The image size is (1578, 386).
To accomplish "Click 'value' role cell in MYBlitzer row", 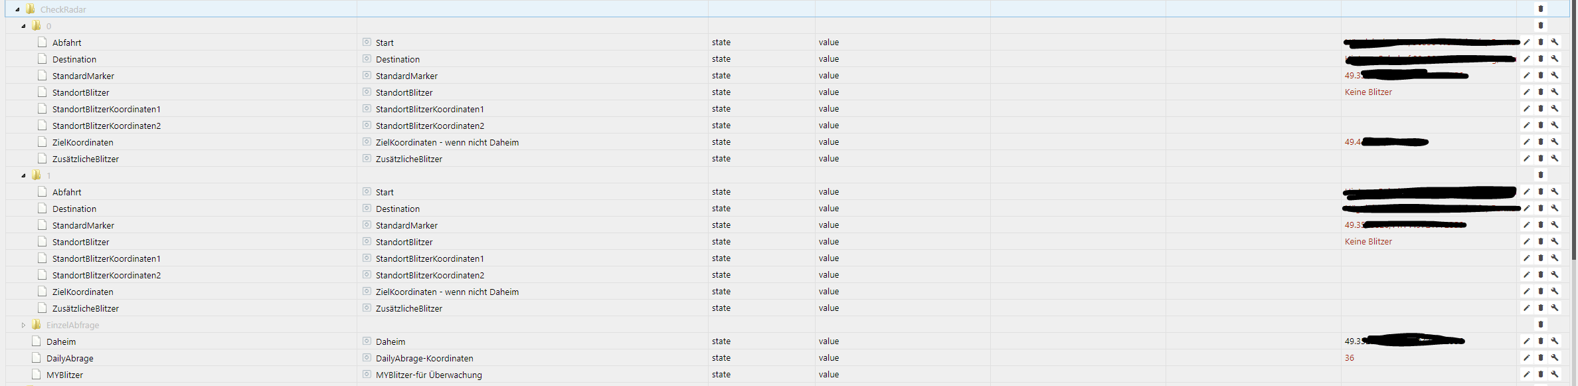I will point(829,374).
